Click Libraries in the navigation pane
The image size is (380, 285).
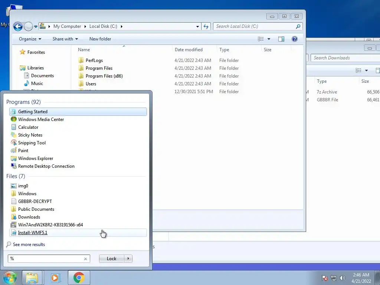pos(35,68)
